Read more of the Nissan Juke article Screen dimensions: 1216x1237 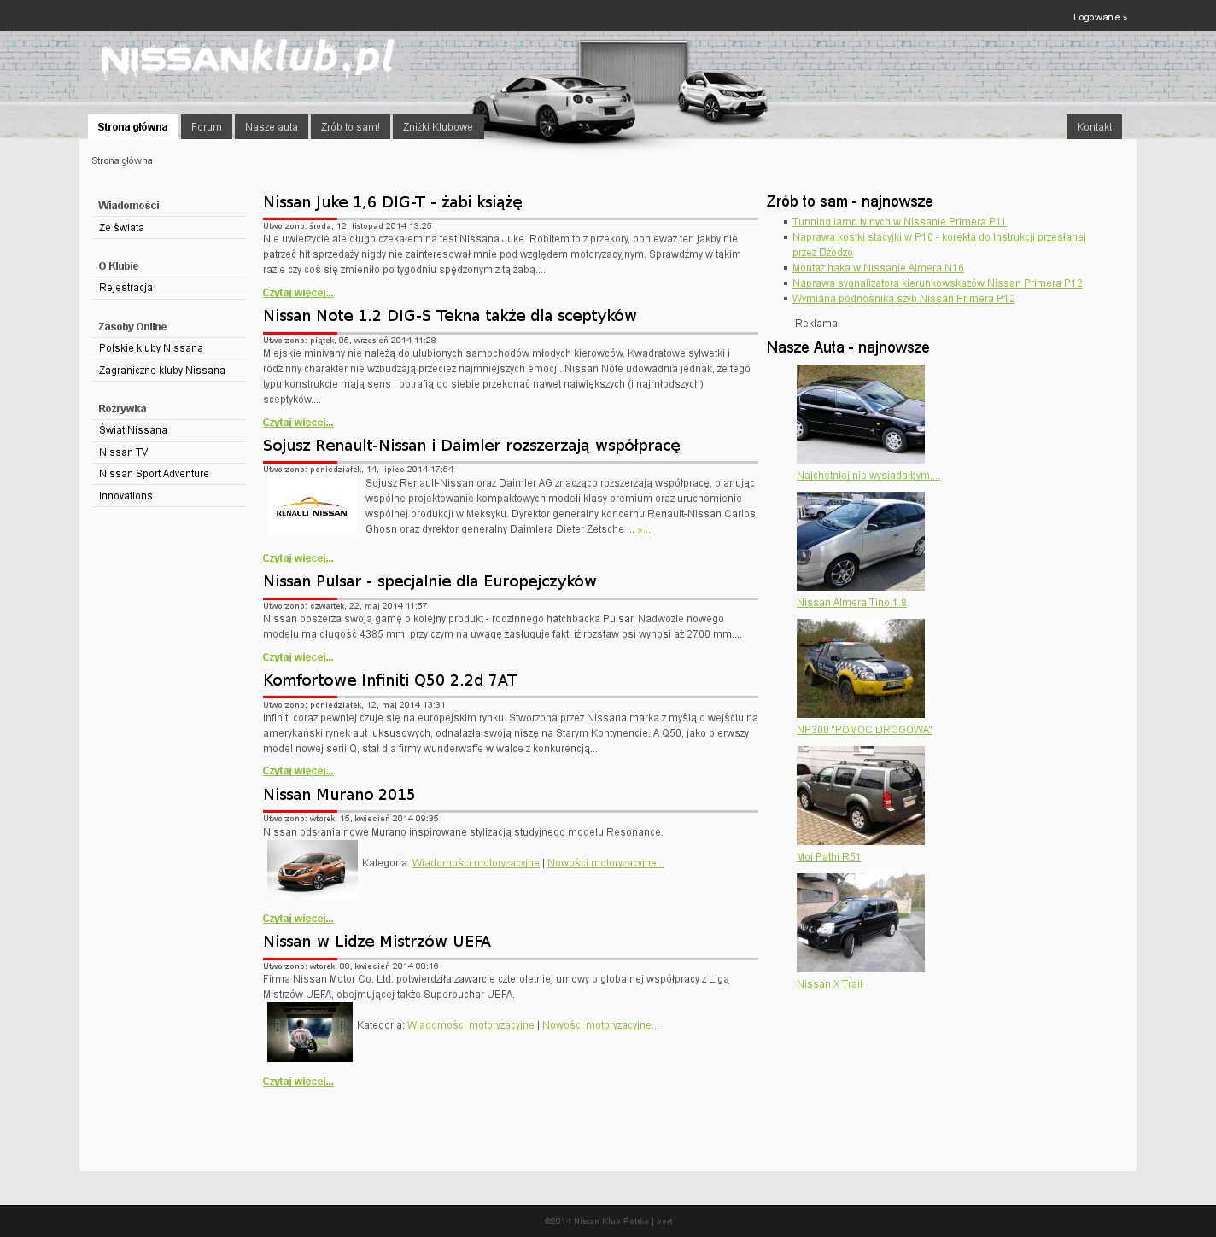pos(298,293)
